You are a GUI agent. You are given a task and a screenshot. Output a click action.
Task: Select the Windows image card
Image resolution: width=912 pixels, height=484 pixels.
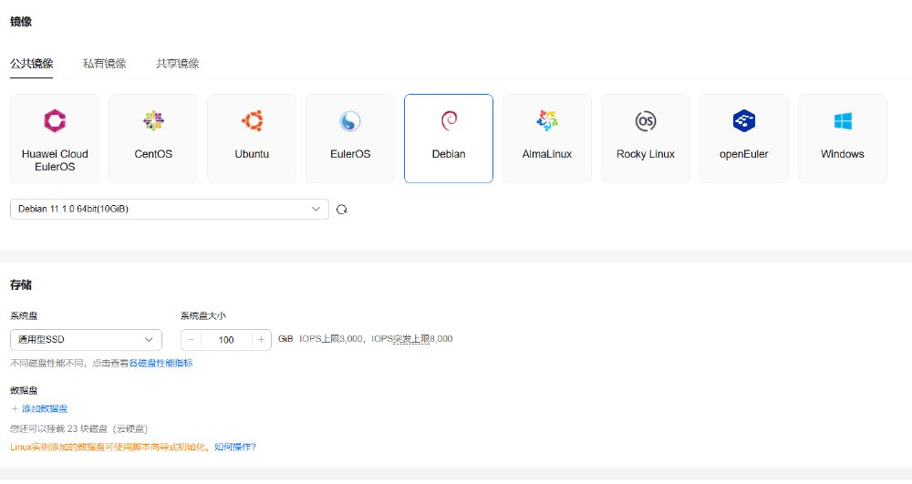843,139
